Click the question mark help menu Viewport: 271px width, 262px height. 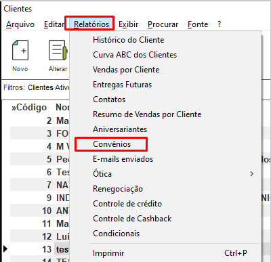tap(219, 24)
